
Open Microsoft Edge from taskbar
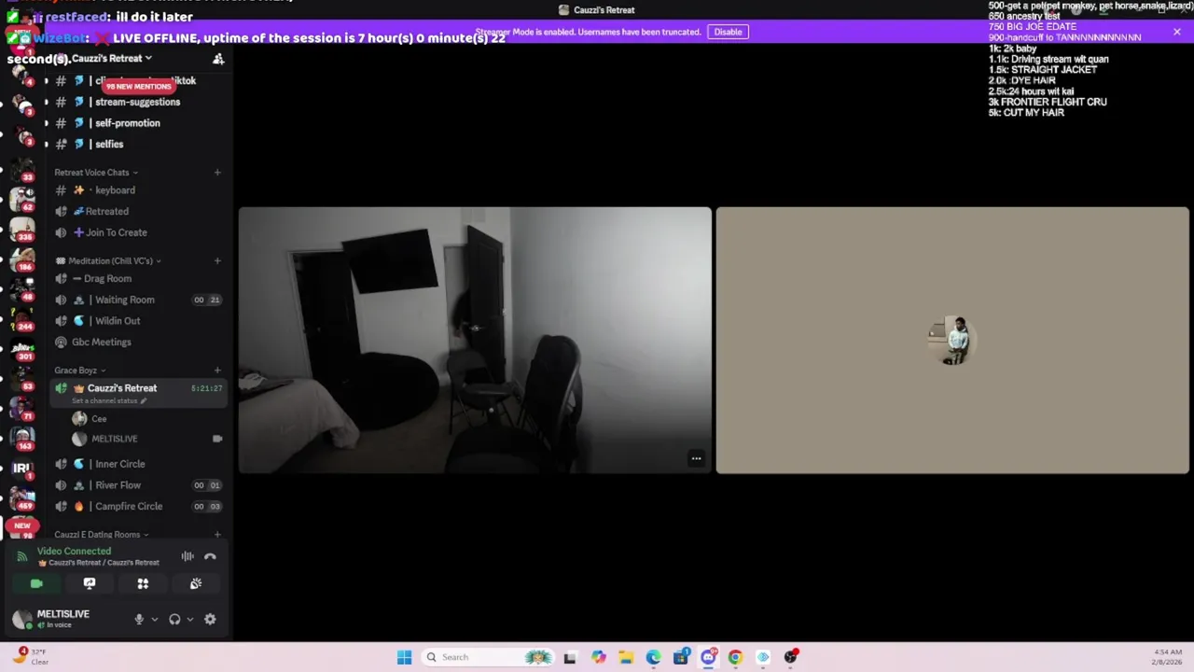[x=653, y=657]
